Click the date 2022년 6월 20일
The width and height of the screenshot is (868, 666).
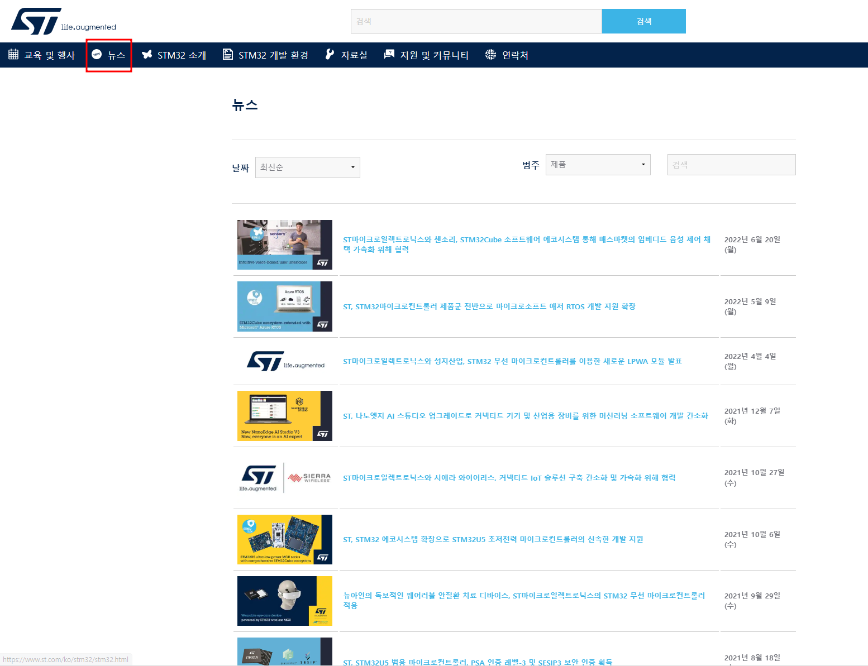click(x=752, y=245)
